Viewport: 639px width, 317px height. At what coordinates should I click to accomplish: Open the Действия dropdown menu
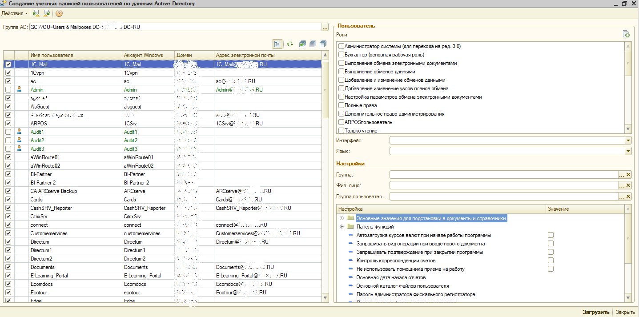point(14,13)
